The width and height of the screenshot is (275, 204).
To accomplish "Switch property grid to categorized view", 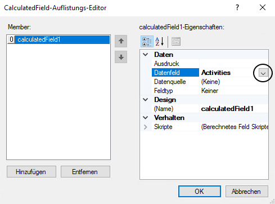I will click(147, 41).
